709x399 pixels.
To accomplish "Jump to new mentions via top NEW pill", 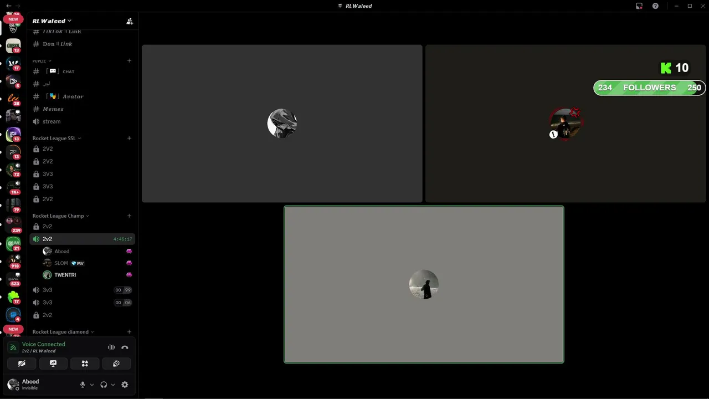I will pos(13,19).
